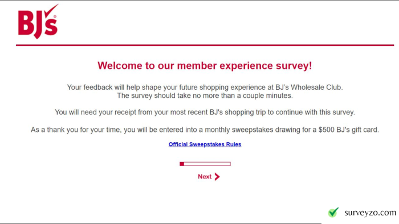Image resolution: width=399 pixels, height=224 pixels.
Task: Click the empty portion of the progress bar
Action: click(207, 164)
